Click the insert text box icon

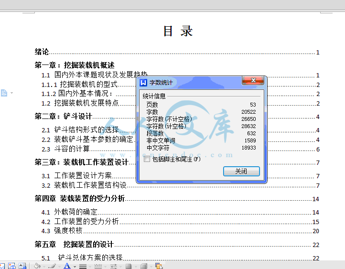22,266
